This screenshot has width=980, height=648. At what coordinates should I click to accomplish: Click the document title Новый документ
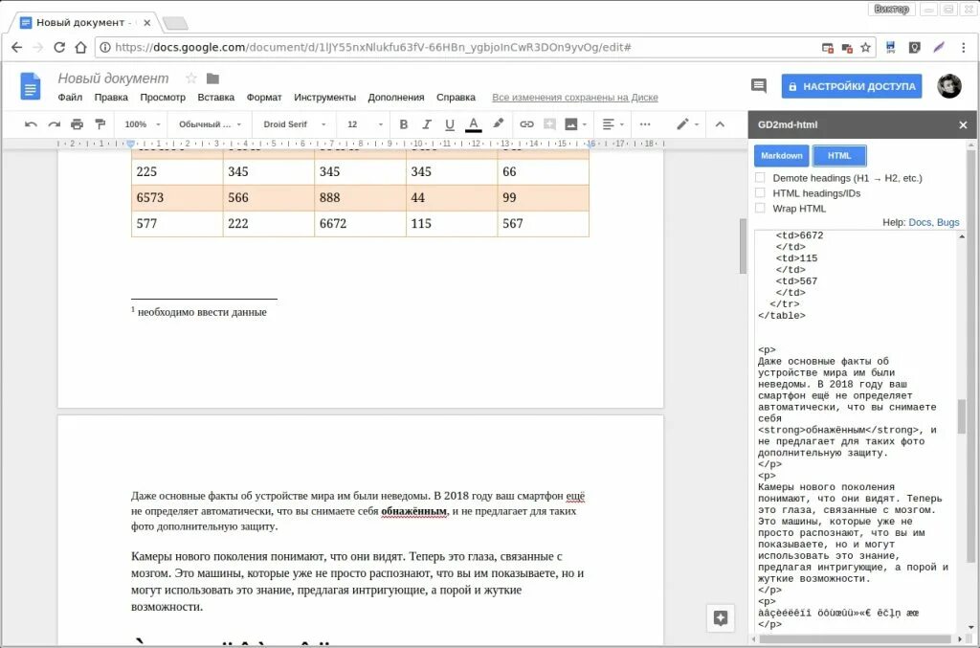(113, 78)
